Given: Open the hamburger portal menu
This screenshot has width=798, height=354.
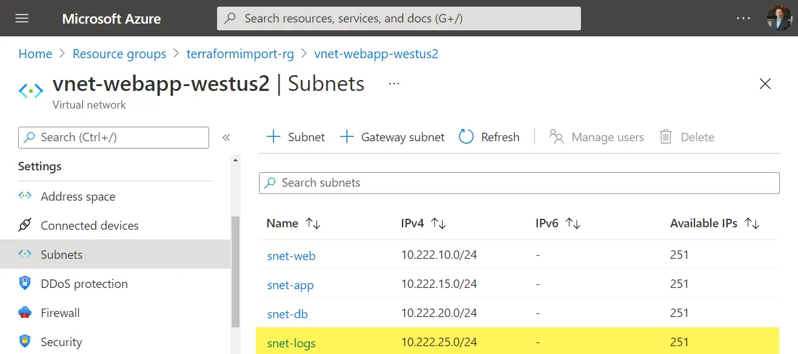Looking at the screenshot, I should point(22,18).
